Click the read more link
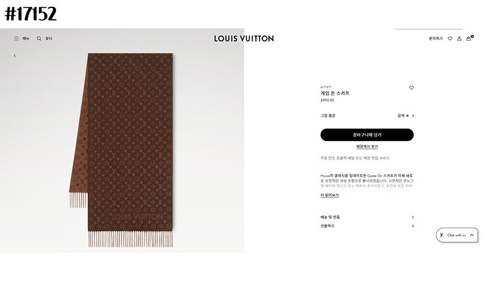The width and height of the screenshot is (487, 283). coord(330,195)
